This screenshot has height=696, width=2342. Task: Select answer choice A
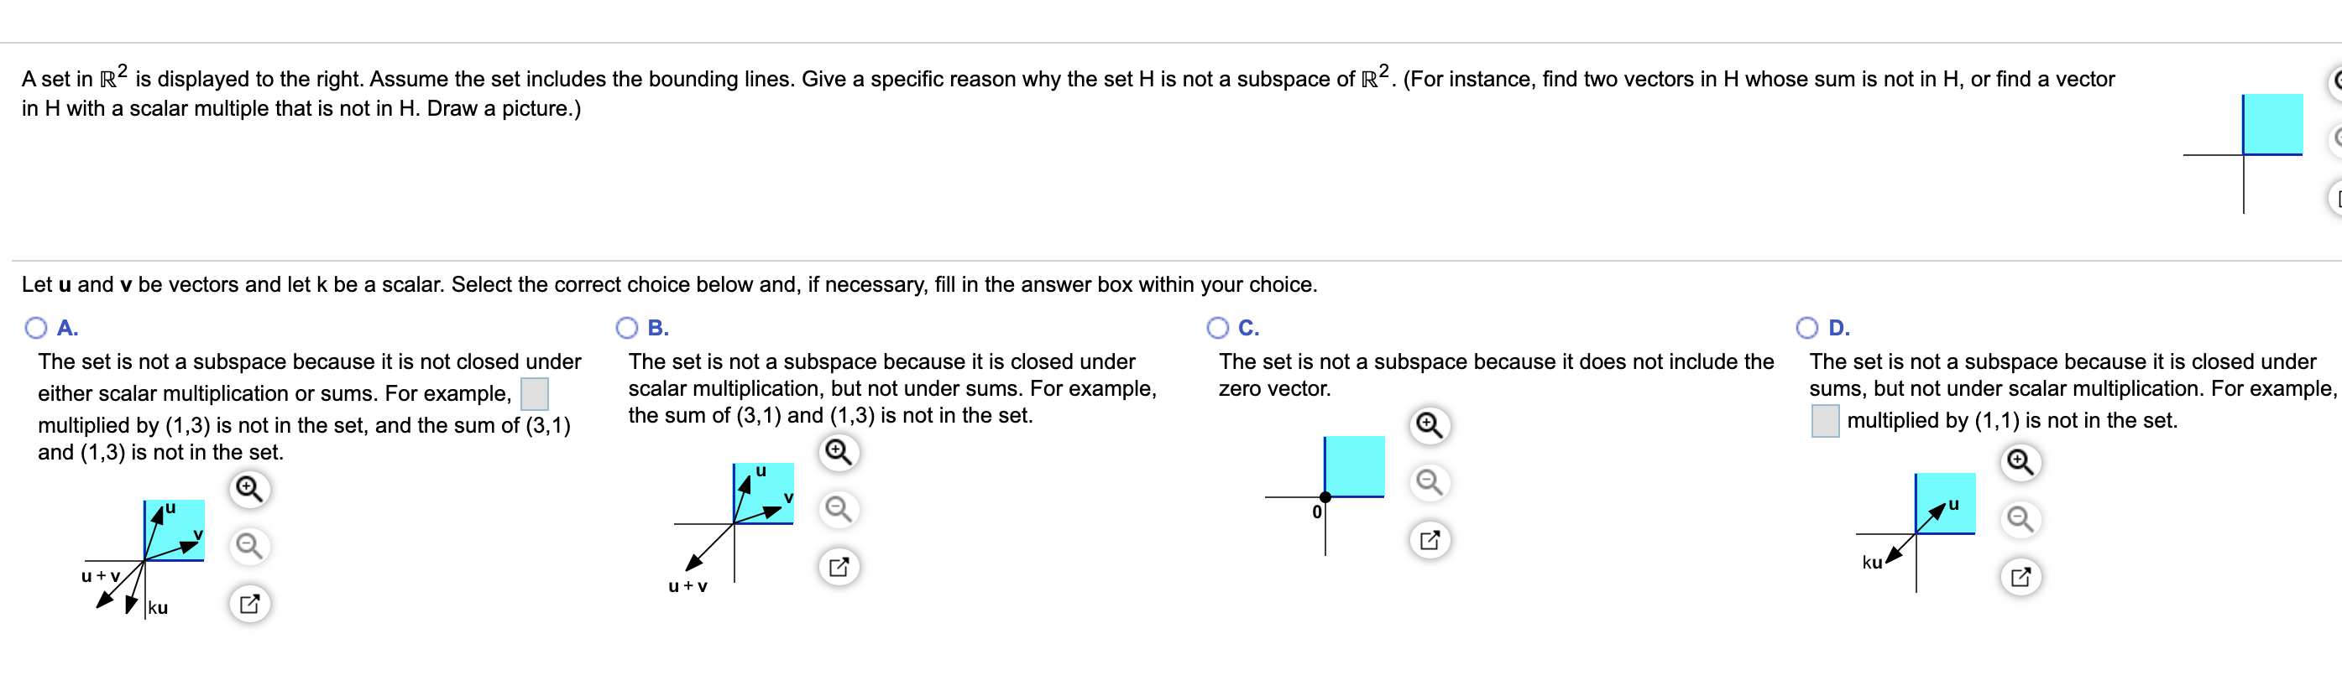pyautogui.click(x=34, y=326)
